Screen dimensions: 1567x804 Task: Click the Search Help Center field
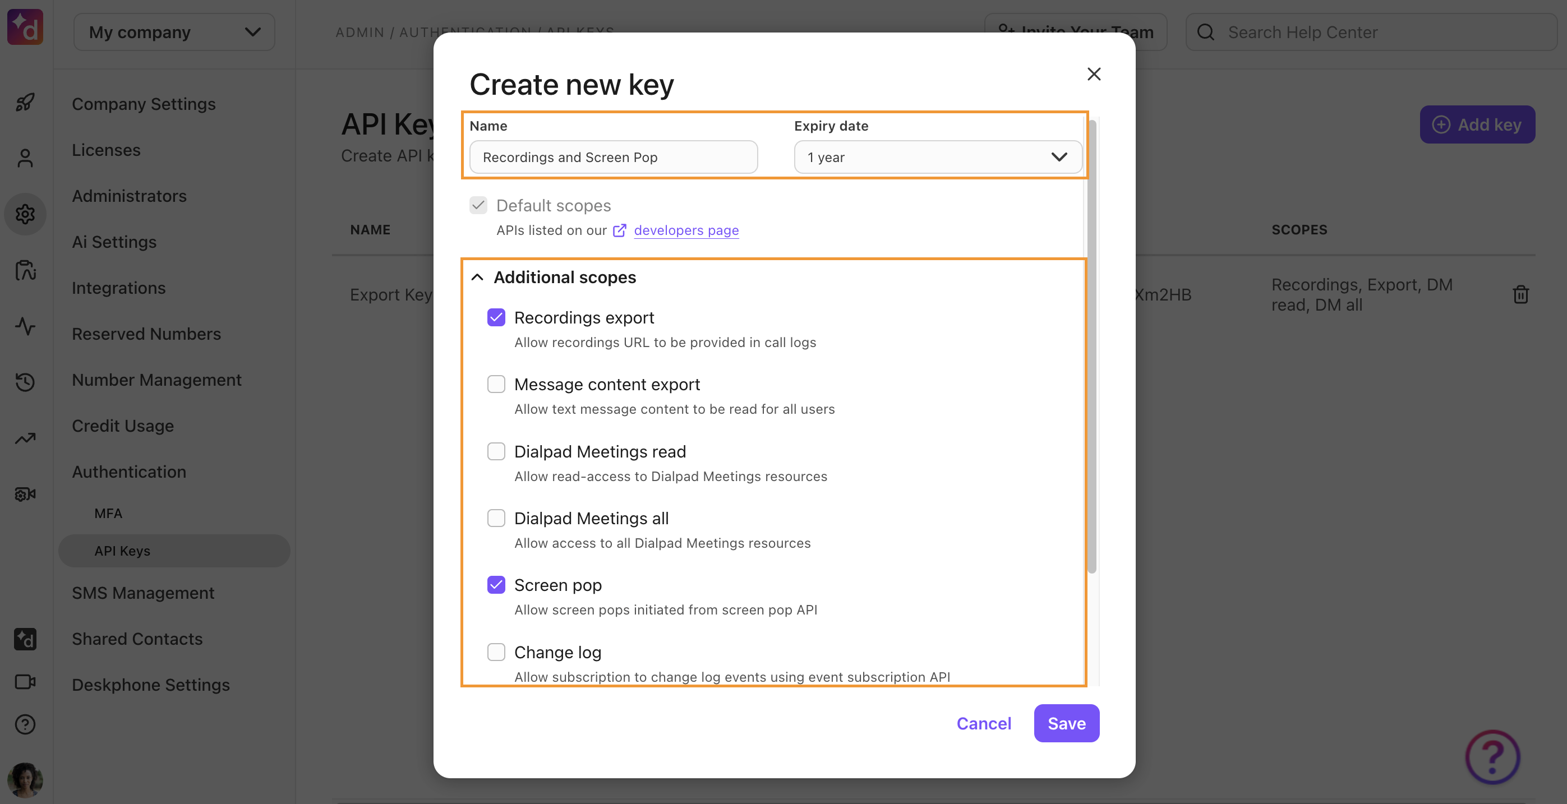click(x=1371, y=32)
